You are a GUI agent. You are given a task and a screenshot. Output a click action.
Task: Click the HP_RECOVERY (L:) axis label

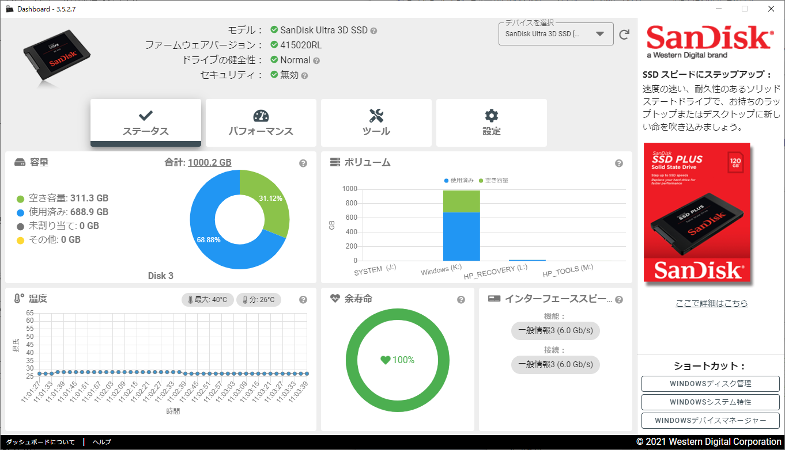pos(496,272)
